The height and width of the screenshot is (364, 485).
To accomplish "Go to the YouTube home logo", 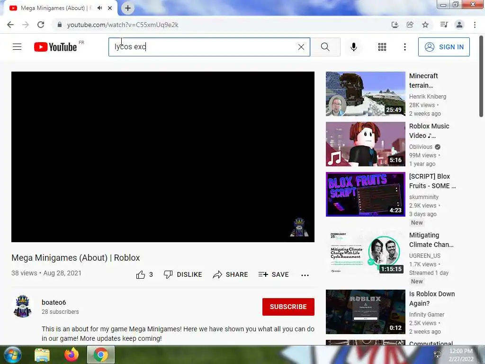I will [55, 47].
